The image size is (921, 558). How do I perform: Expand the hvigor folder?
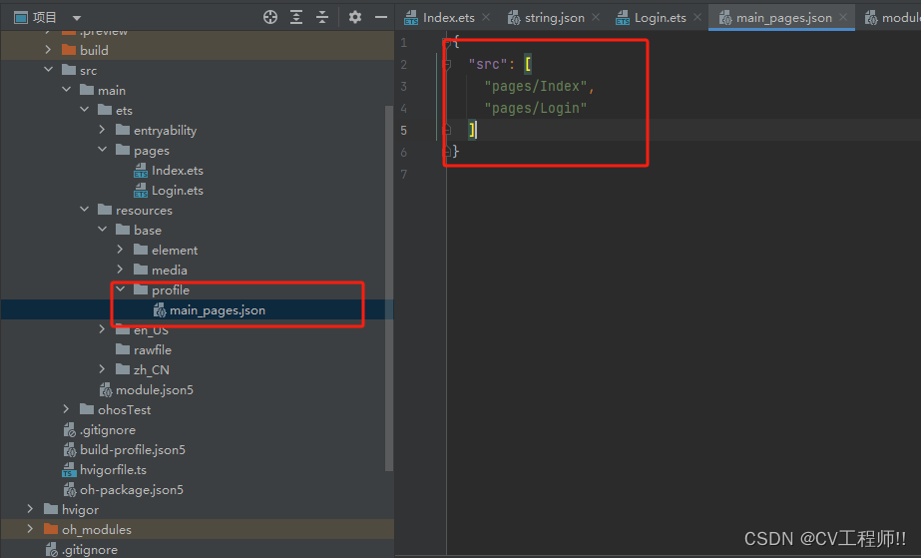click(31, 509)
